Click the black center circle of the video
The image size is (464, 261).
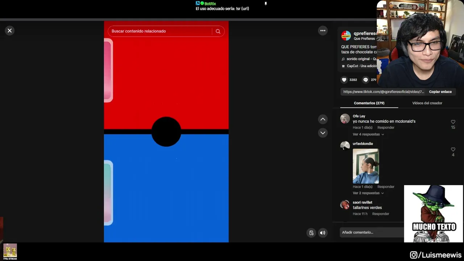pyautogui.click(x=166, y=132)
